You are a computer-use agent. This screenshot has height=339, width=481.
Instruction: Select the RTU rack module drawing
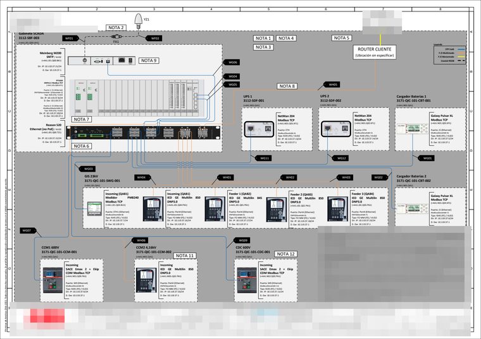pos(137,98)
